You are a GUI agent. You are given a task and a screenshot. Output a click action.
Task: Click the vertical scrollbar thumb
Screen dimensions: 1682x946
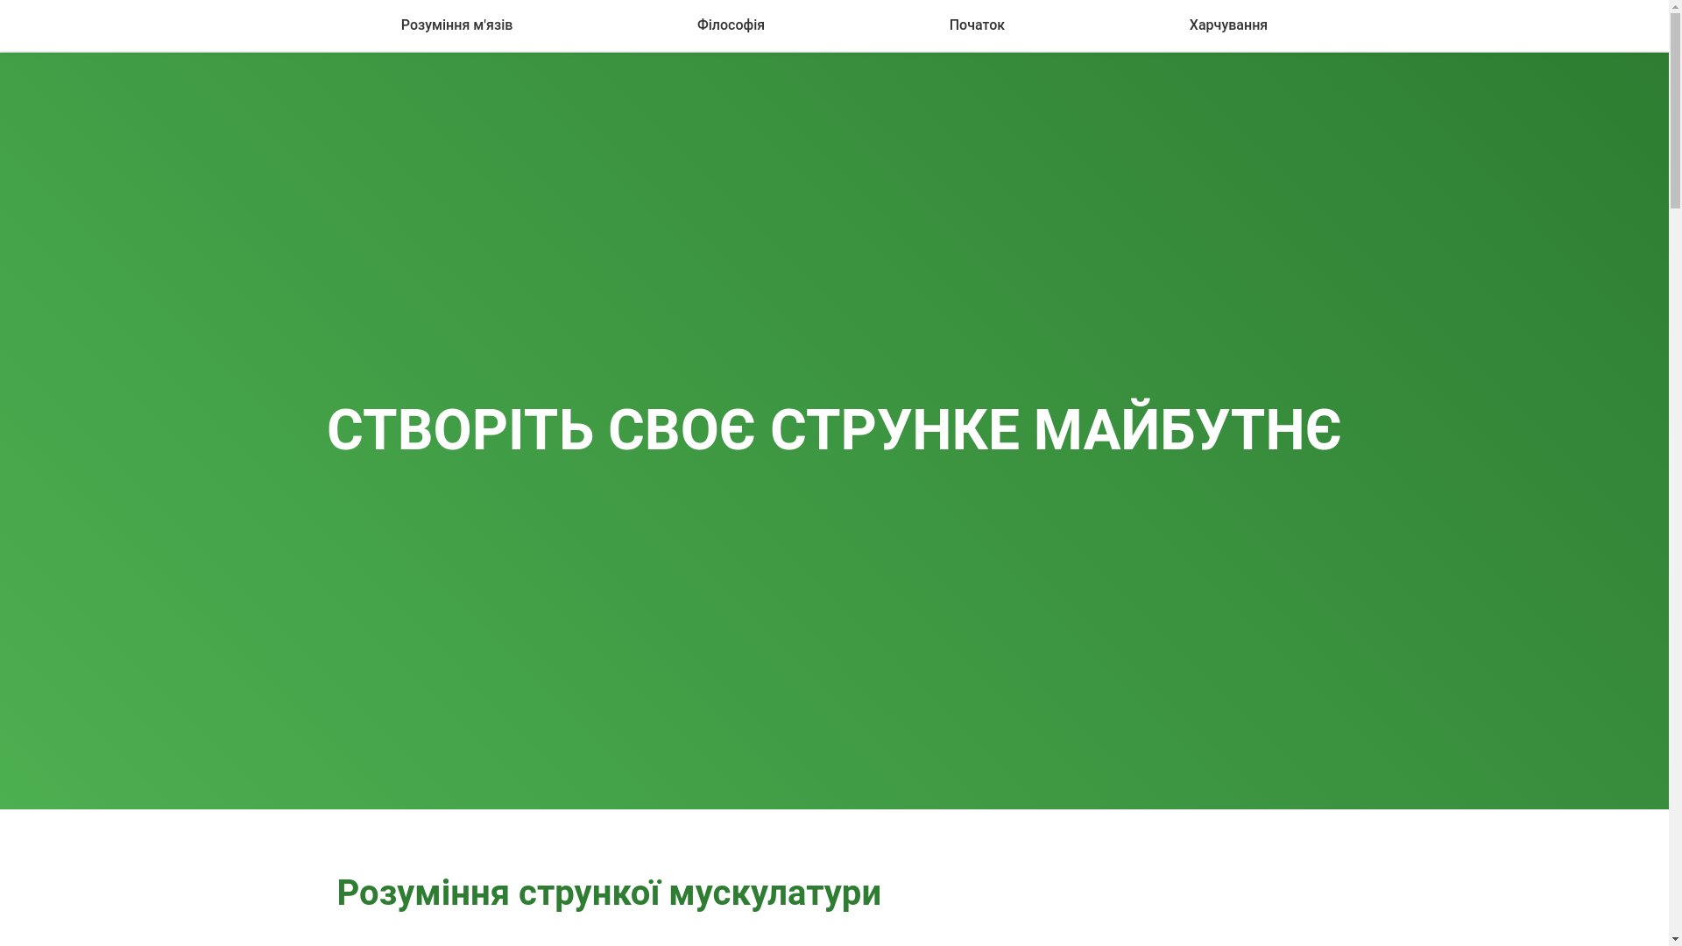[1675, 111]
